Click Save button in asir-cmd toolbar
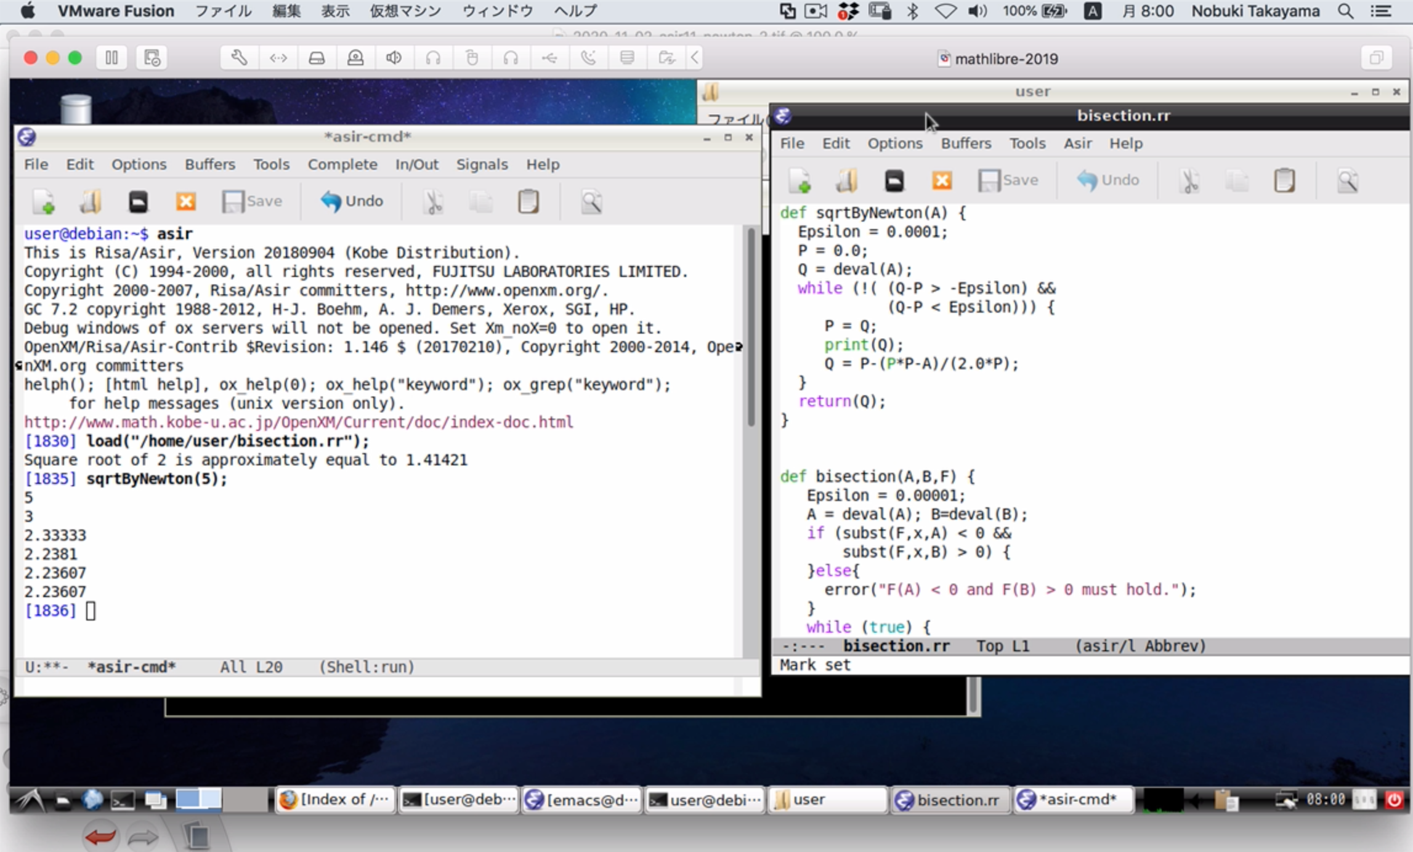Image resolution: width=1413 pixels, height=852 pixels. pyautogui.click(x=252, y=201)
